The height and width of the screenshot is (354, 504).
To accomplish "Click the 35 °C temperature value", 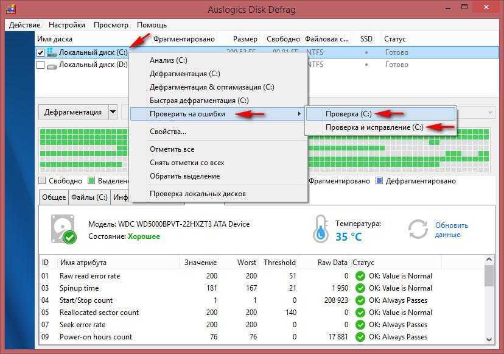I will [x=348, y=237].
